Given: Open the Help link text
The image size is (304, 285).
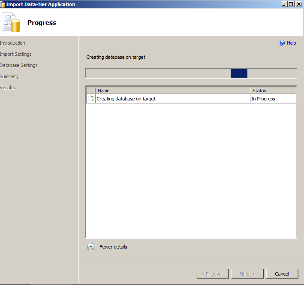Looking at the screenshot, I should [x=292, y=43].
